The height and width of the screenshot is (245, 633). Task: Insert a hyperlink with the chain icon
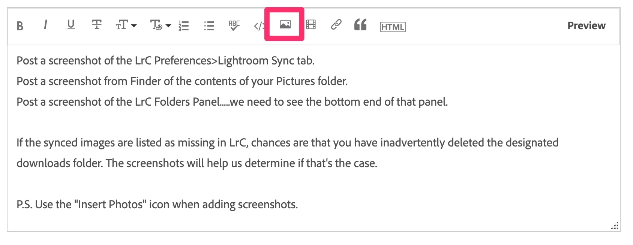pyautogui.click(x=336, y=25)
